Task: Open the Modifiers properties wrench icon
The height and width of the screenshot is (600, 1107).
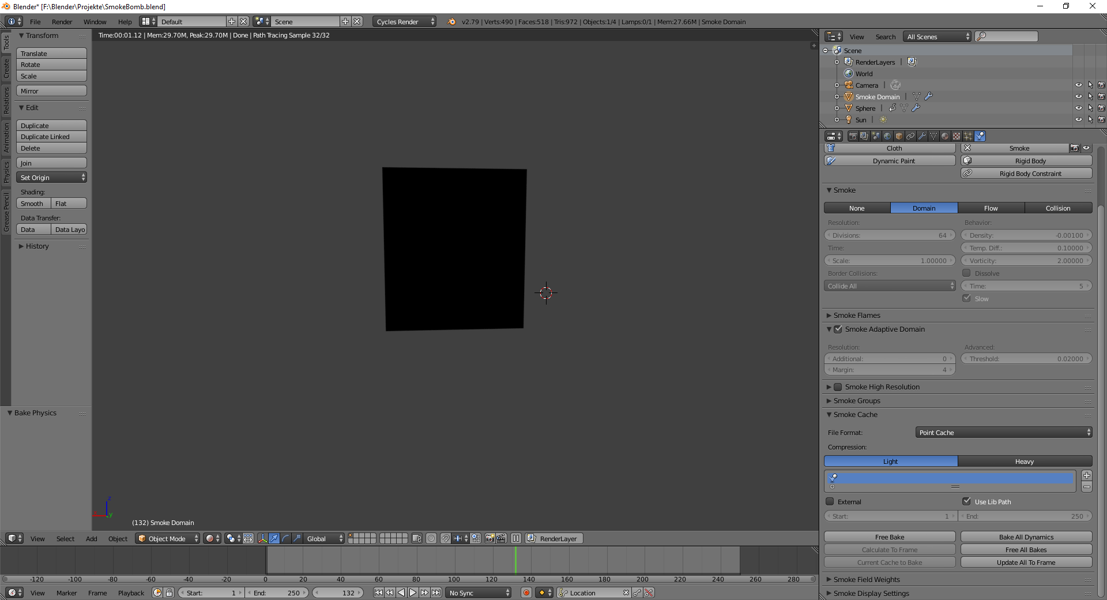Action: (x=922, y=136)
